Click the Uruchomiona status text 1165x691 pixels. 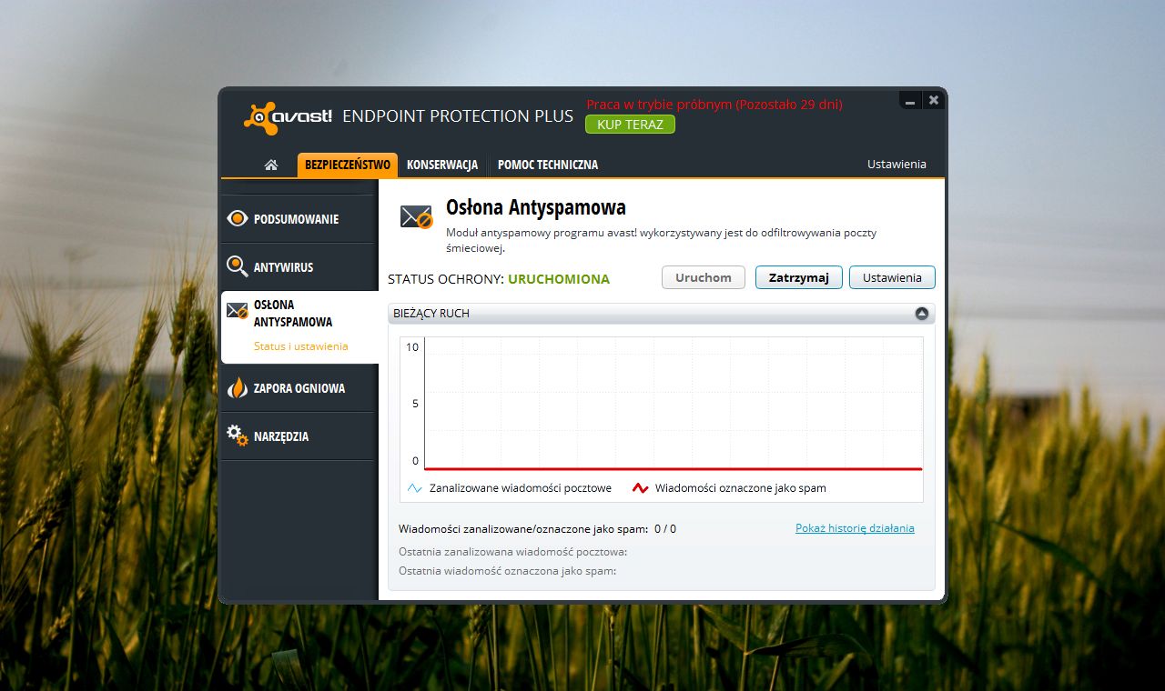[559, 279]
